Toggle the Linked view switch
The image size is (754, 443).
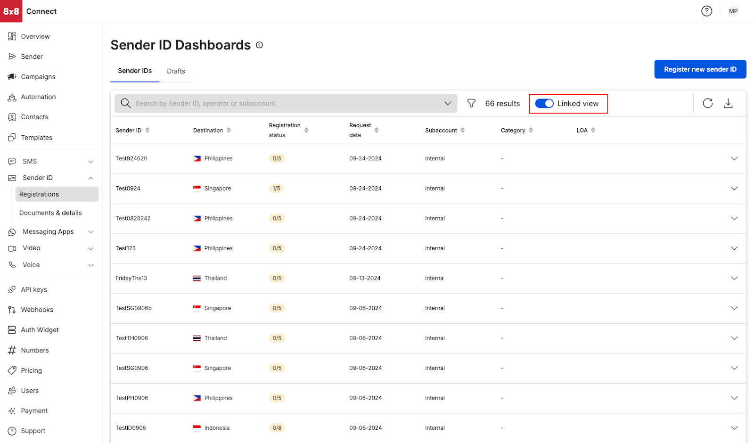[x=544, y=104]
